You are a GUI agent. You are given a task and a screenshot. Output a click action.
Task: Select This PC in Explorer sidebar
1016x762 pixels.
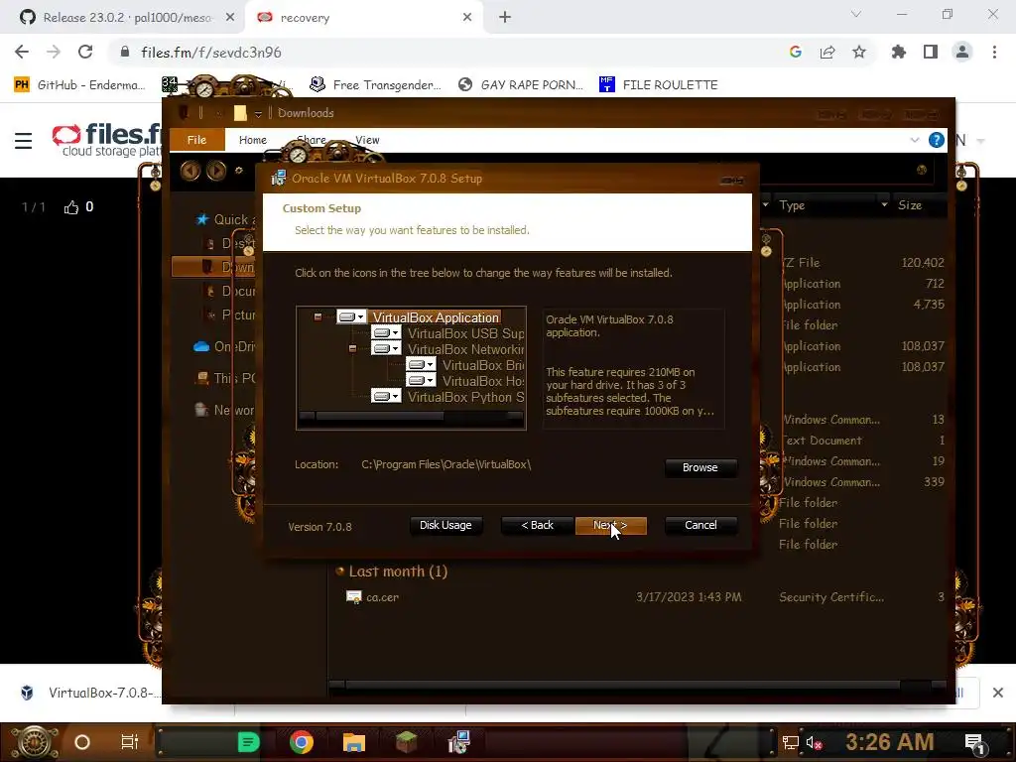click(225, 378)
